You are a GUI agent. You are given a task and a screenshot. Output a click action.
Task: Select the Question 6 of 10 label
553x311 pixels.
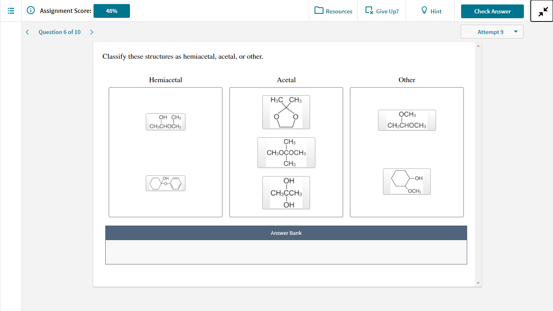(x=60, y=32)
